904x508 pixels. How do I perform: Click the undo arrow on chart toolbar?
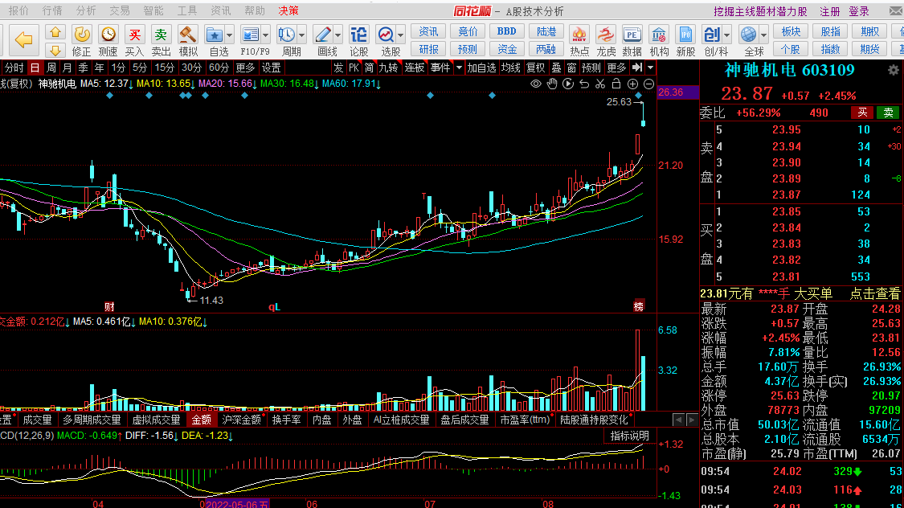[x=584, y=84]
